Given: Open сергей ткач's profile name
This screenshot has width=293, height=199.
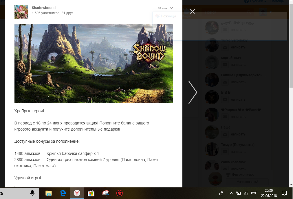Looking at the screenshot, I should 231,58.
